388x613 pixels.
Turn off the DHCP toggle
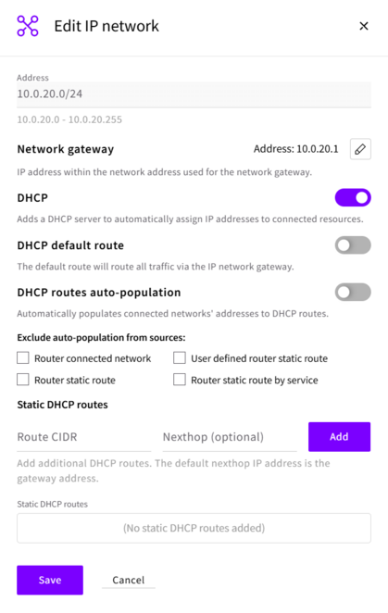click(x=353, y=198)
